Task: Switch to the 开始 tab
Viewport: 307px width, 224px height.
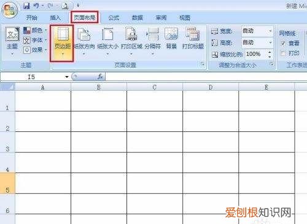Action: tap(31, 18)
